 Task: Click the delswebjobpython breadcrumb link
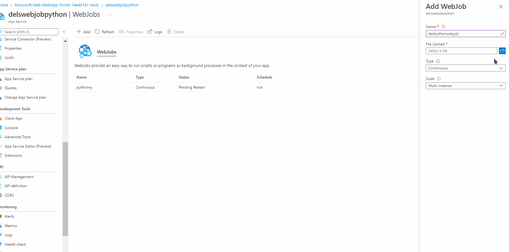[122, 5]
